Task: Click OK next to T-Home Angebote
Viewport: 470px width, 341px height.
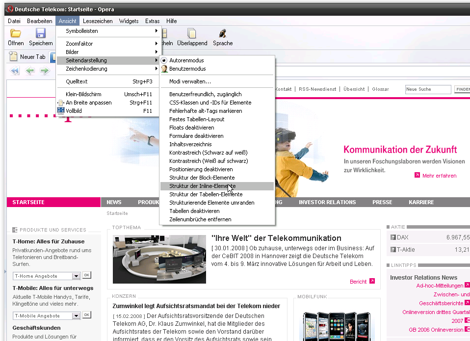Action: tap(87, 275)
